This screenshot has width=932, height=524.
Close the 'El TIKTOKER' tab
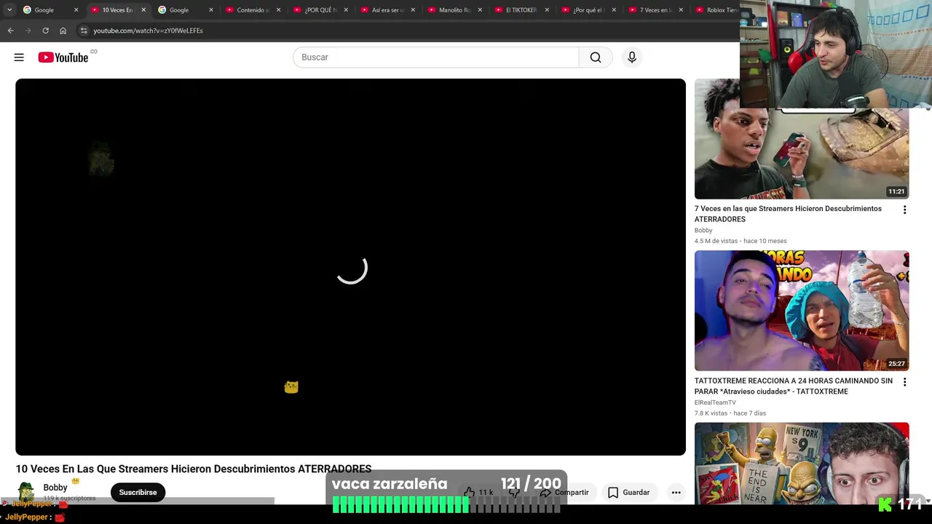pos(547,10)
